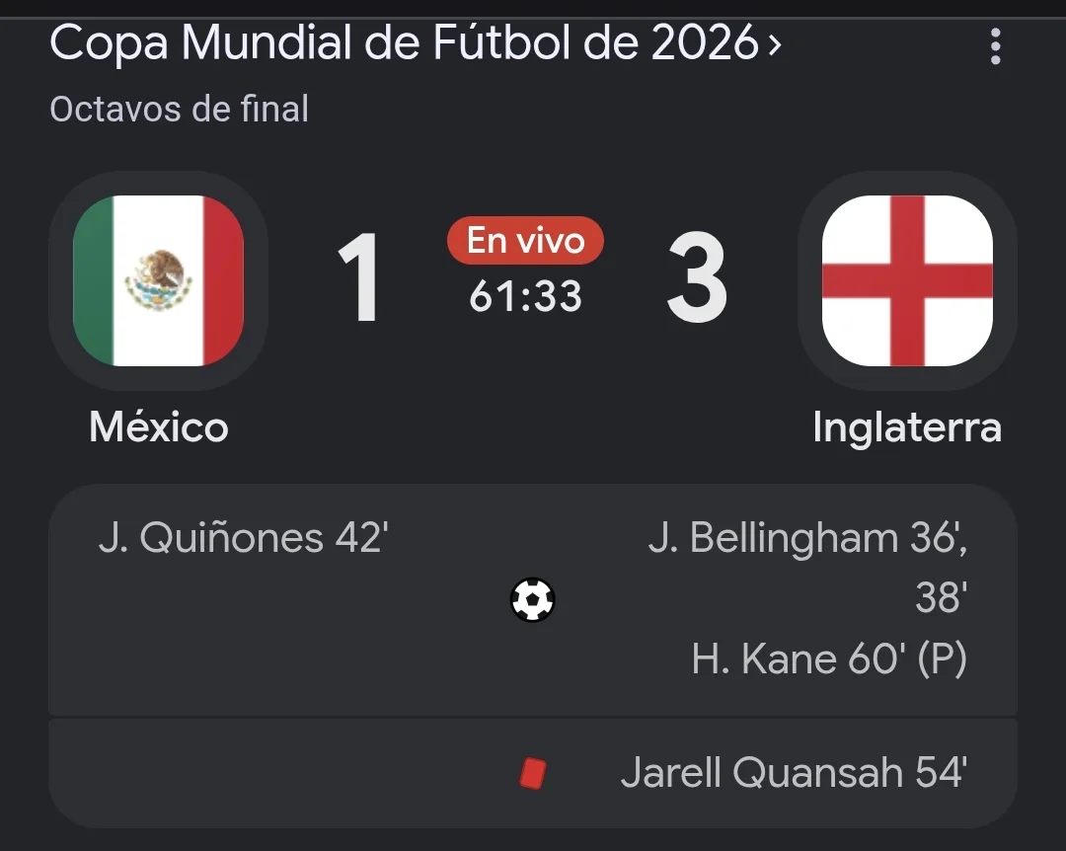
Task: Click H. Kane 60' penalty entry
Action: coord(829,659)
